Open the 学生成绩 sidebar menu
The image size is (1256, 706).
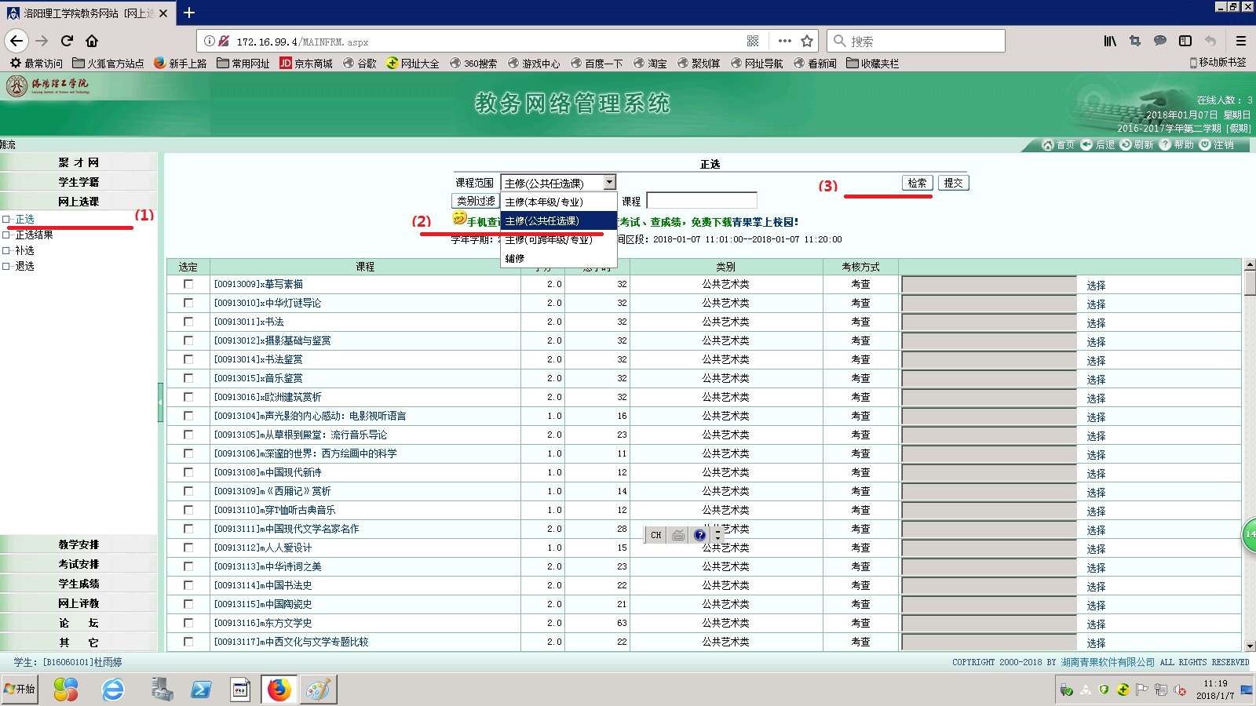click(x=78, y=584)
